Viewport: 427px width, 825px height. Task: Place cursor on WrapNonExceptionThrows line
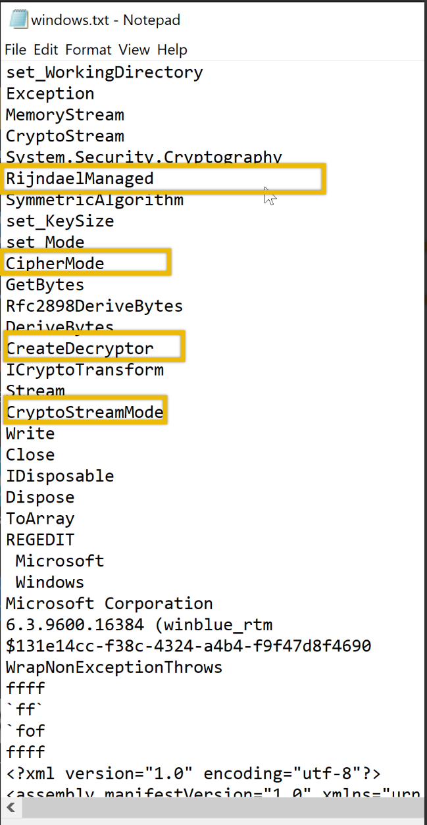[114, 667]
